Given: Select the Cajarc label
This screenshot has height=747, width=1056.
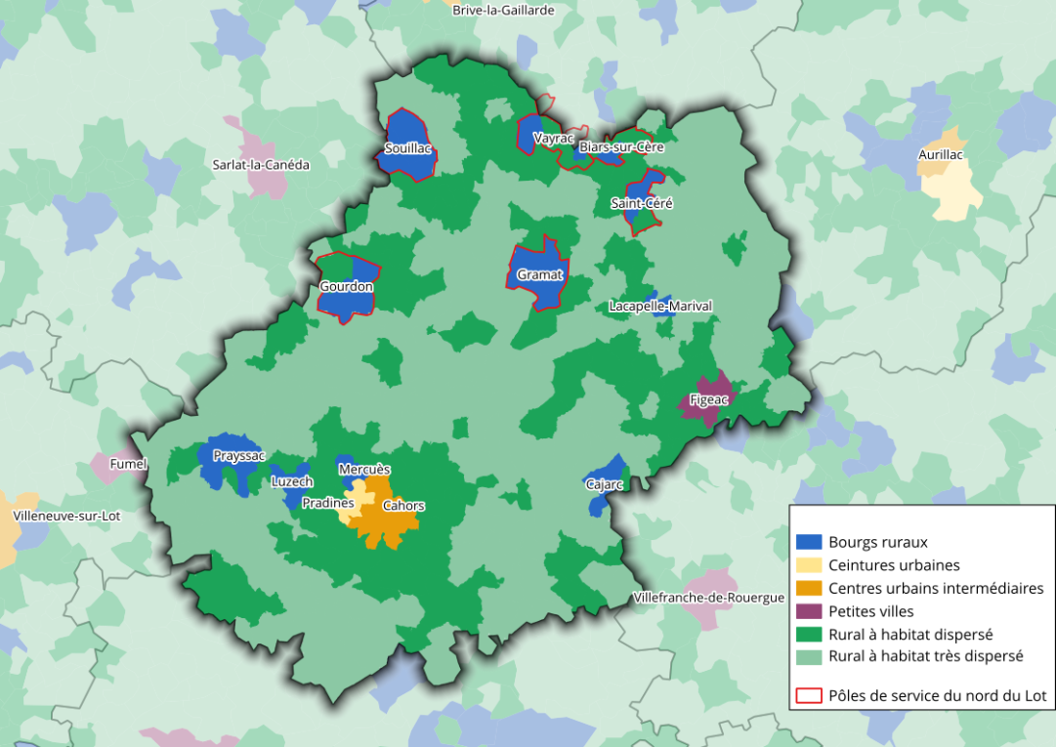Looking at the screenshot, I should pos(603,484).
